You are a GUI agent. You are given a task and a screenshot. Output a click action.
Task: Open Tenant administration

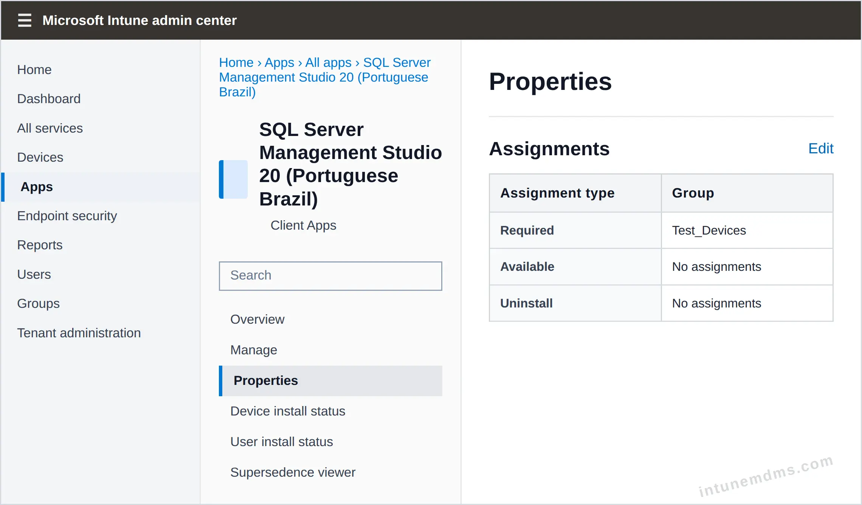point(79,333)
